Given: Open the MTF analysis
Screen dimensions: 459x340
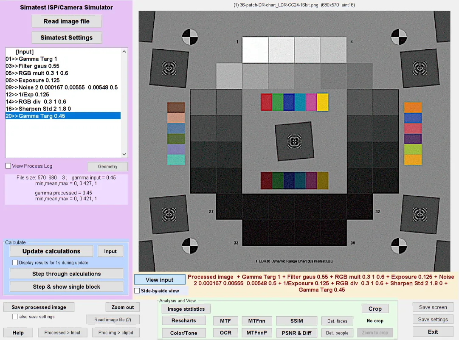Looking at the screenshot, I should click(x=225, y=321).
